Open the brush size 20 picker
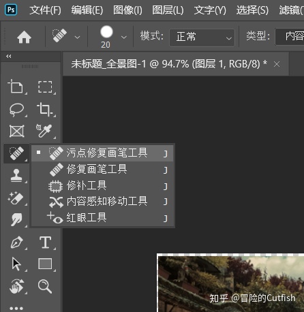Screen dimensions: 304x312 (x=124, y=37)
